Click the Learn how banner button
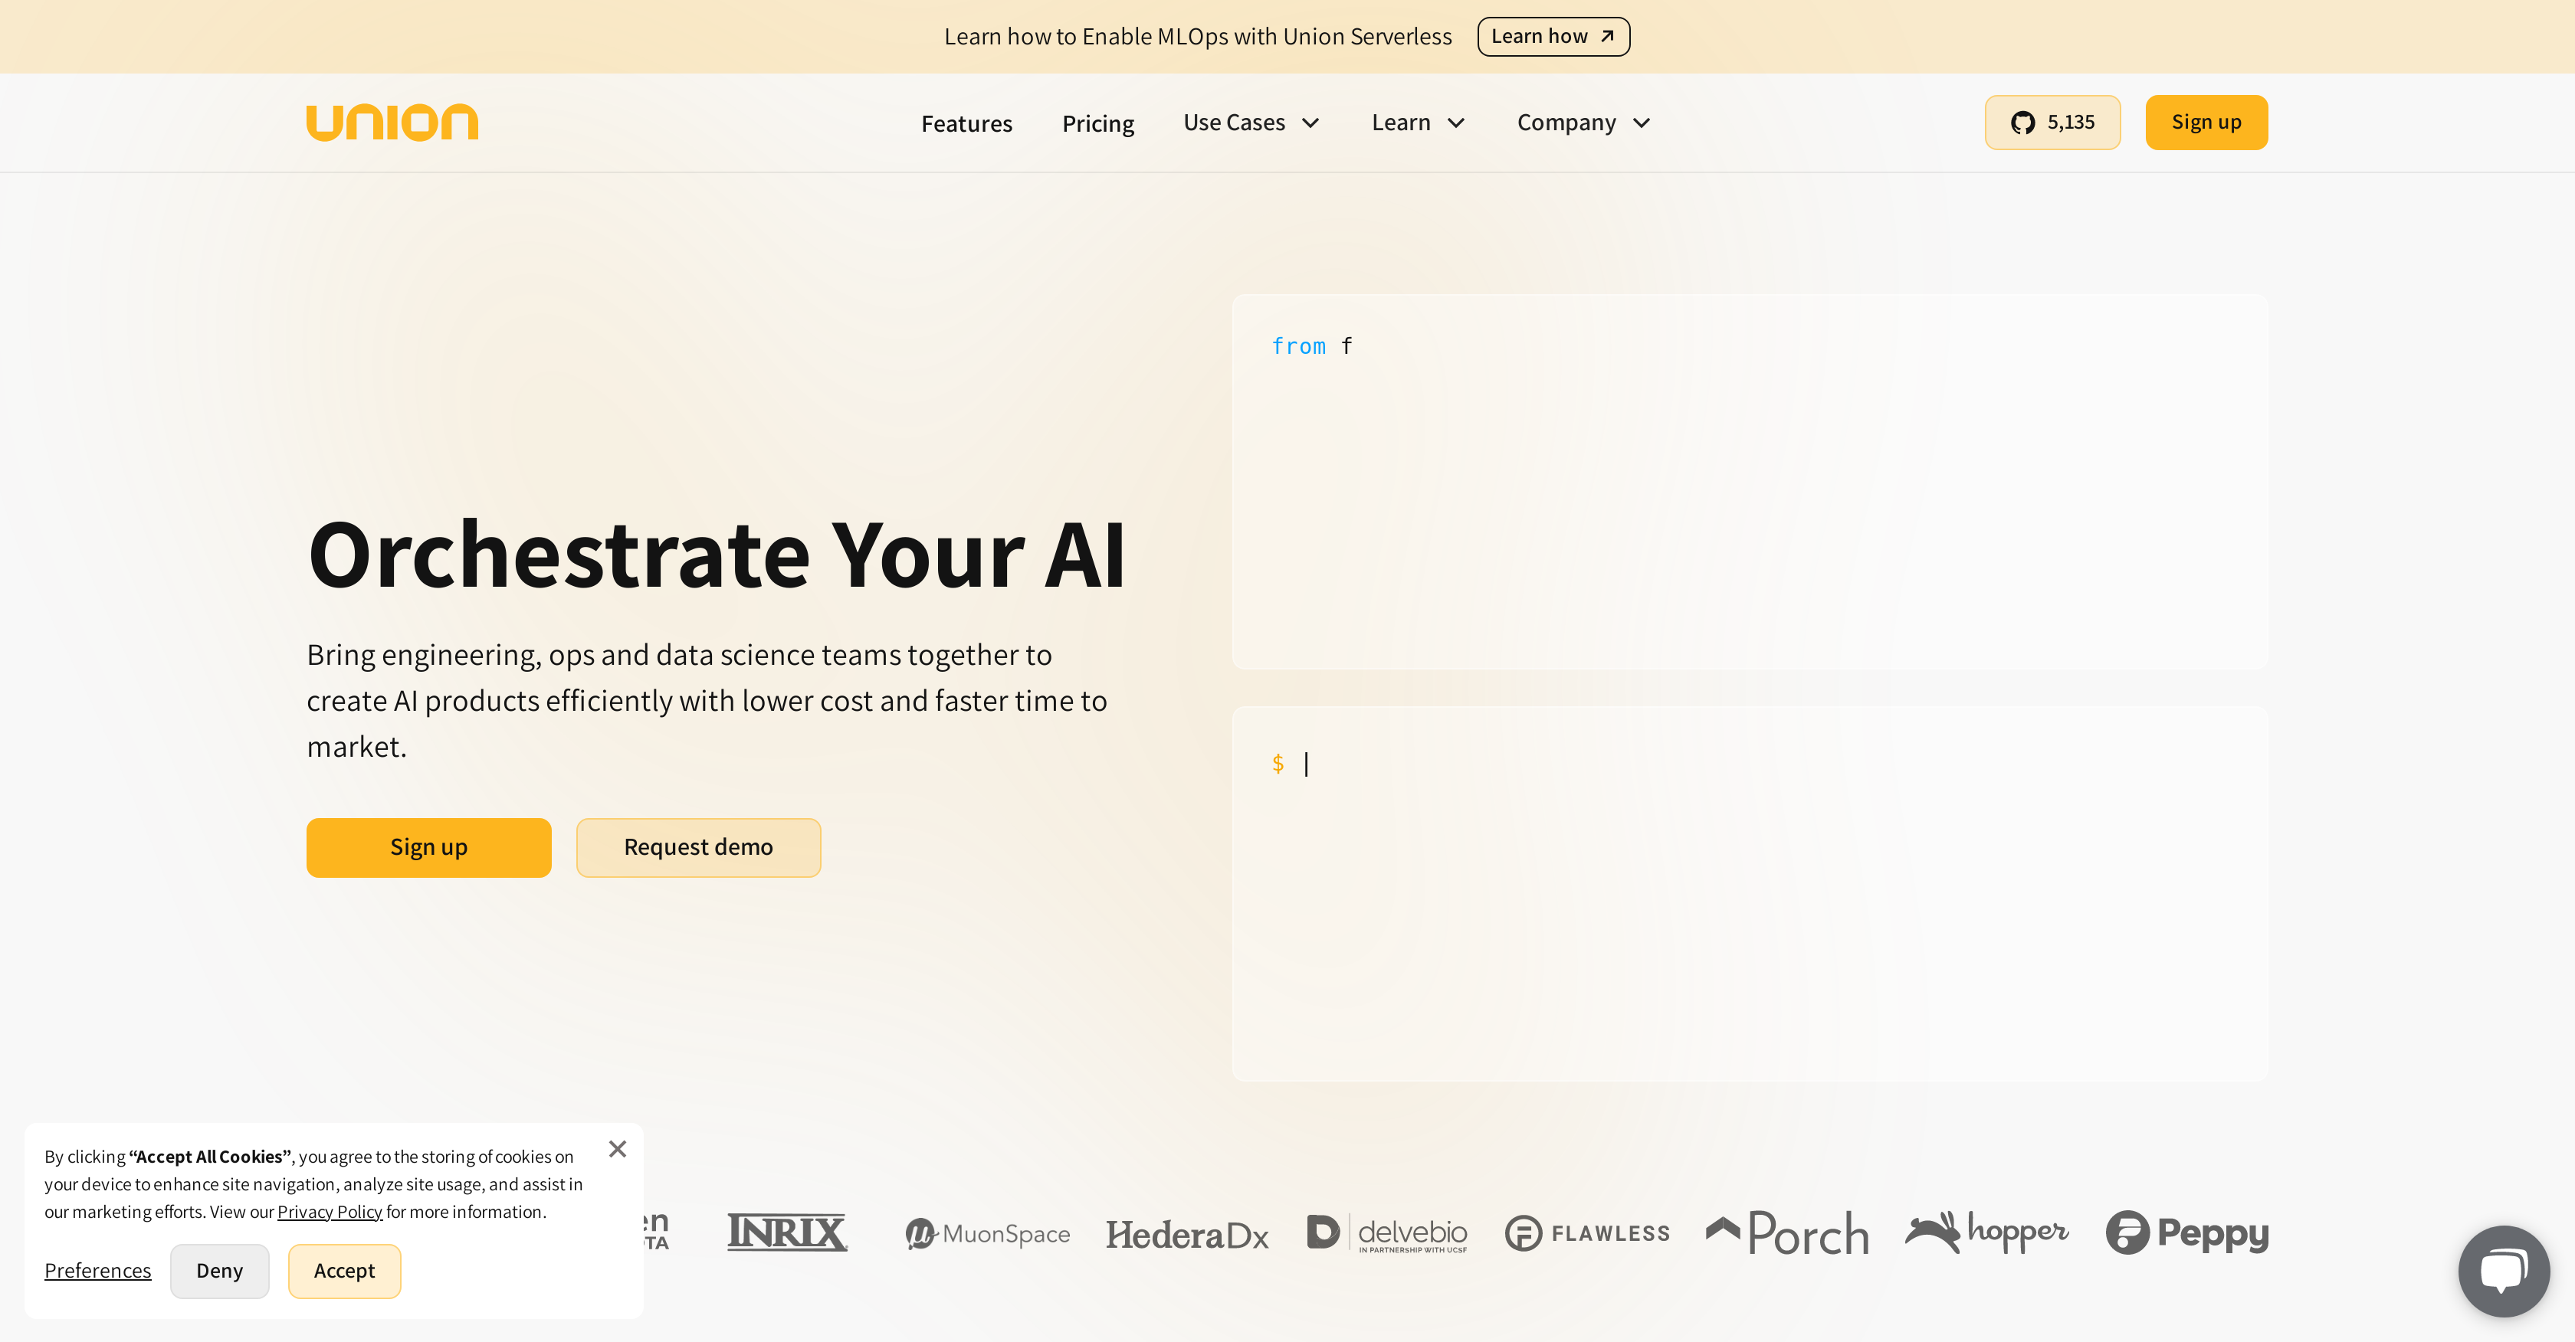The image size is (2575, 1342). [x=1553, y=36]
